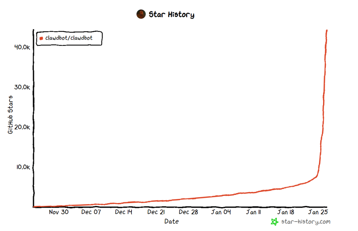Click the avatar icon beside Star History title
The width and height of the screenshot is (358, 231).
click(x=141, y=14)
